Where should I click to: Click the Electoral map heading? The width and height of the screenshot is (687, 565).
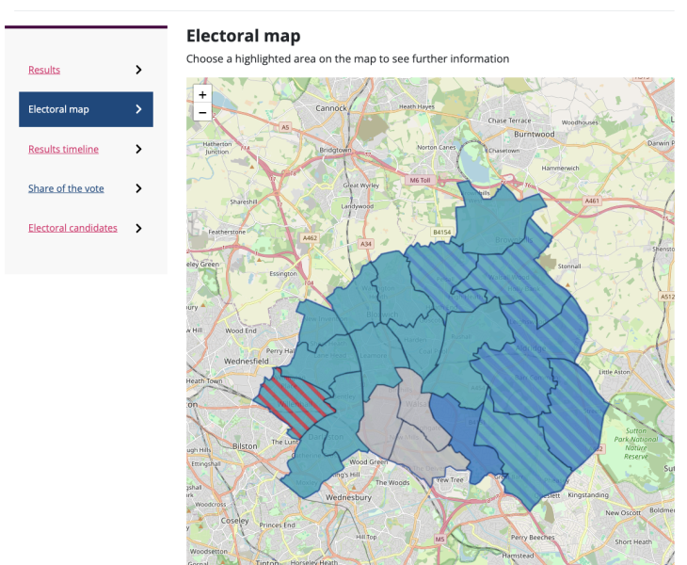pos(243,36)
